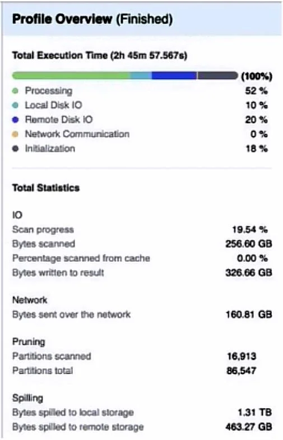This screenshot has height=440, width=283.
Task: Select the blue Remote Disk IO bar segment
Action: (174, 76)
